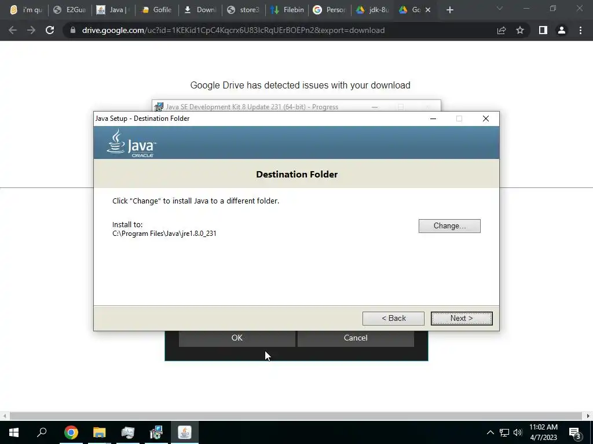Viewport: 593px width, 444px height.
Task: Click the Next button in Java Setup
Action: (x=462, y=319)
